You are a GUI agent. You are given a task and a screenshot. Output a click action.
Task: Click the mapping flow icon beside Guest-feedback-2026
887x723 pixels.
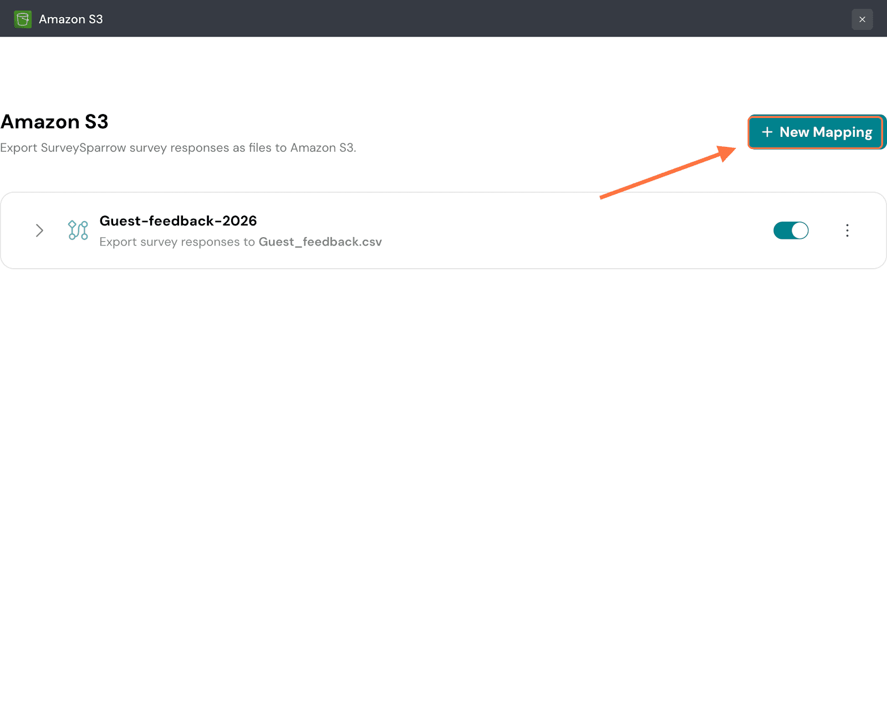tap(78, 230)
